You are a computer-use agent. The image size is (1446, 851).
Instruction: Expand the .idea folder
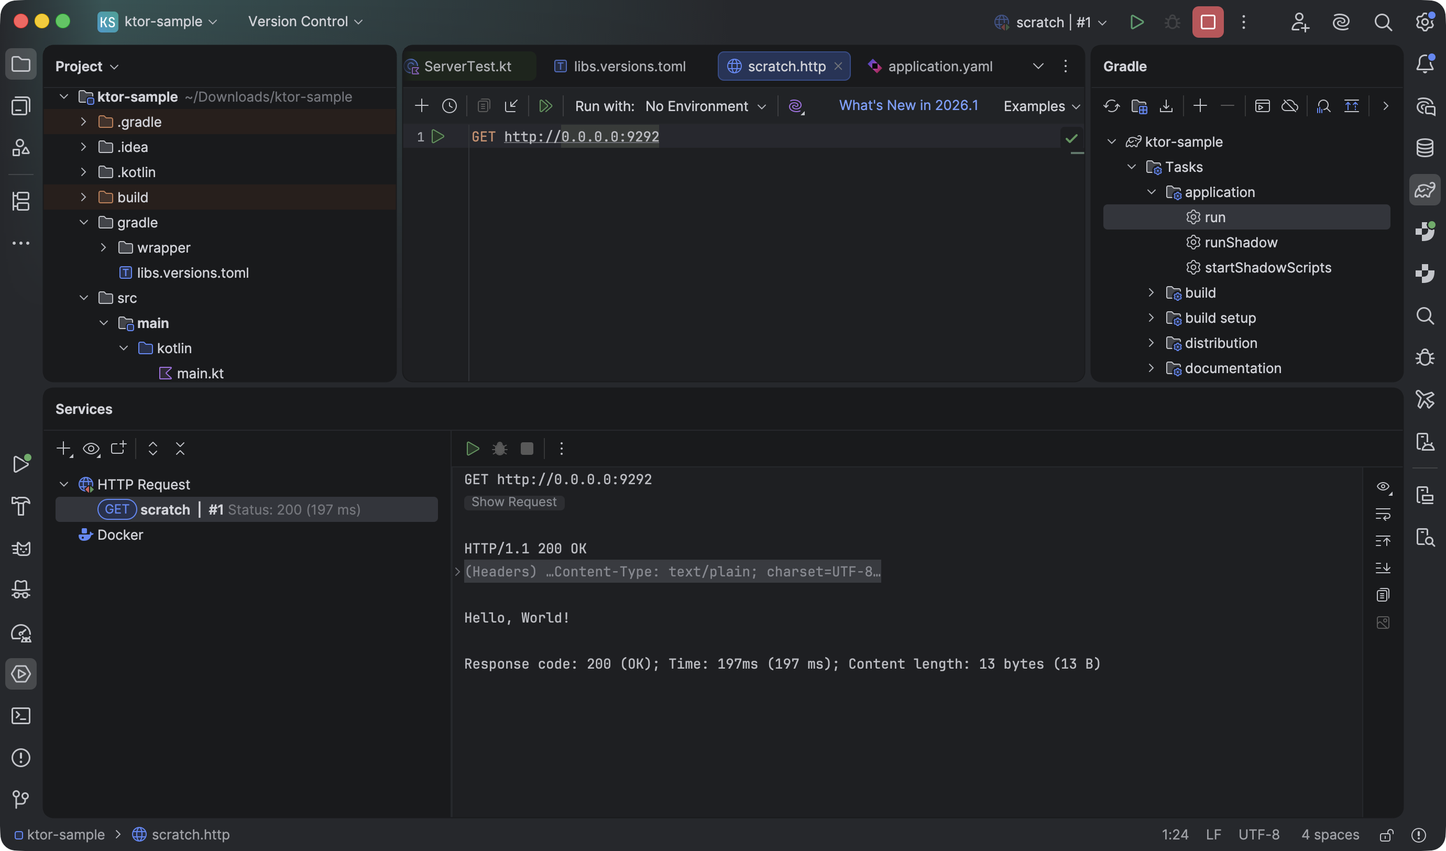tap(84, 147)
